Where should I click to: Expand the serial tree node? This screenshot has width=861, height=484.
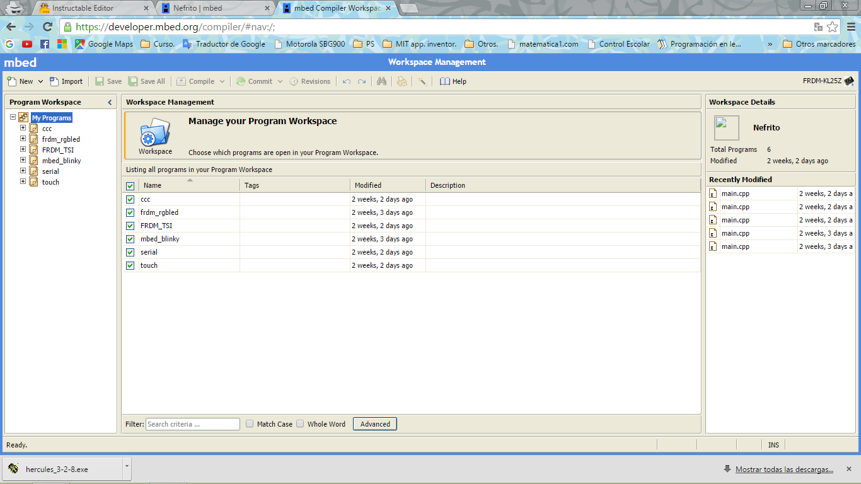click(x=23, y=171)
